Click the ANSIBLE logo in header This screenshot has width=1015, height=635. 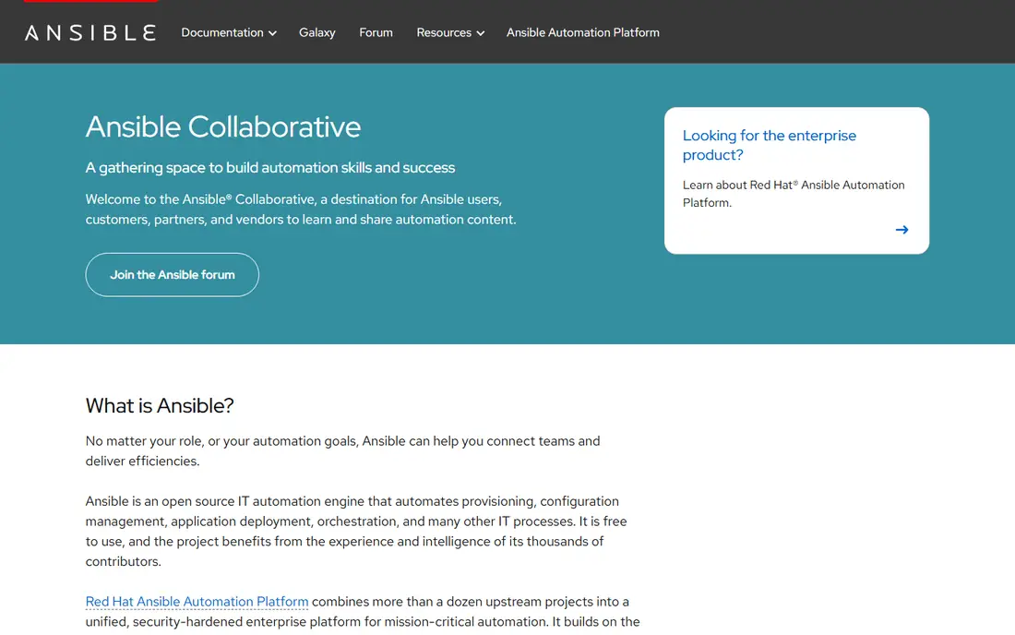pyautogui.click(x=90, y=32)
